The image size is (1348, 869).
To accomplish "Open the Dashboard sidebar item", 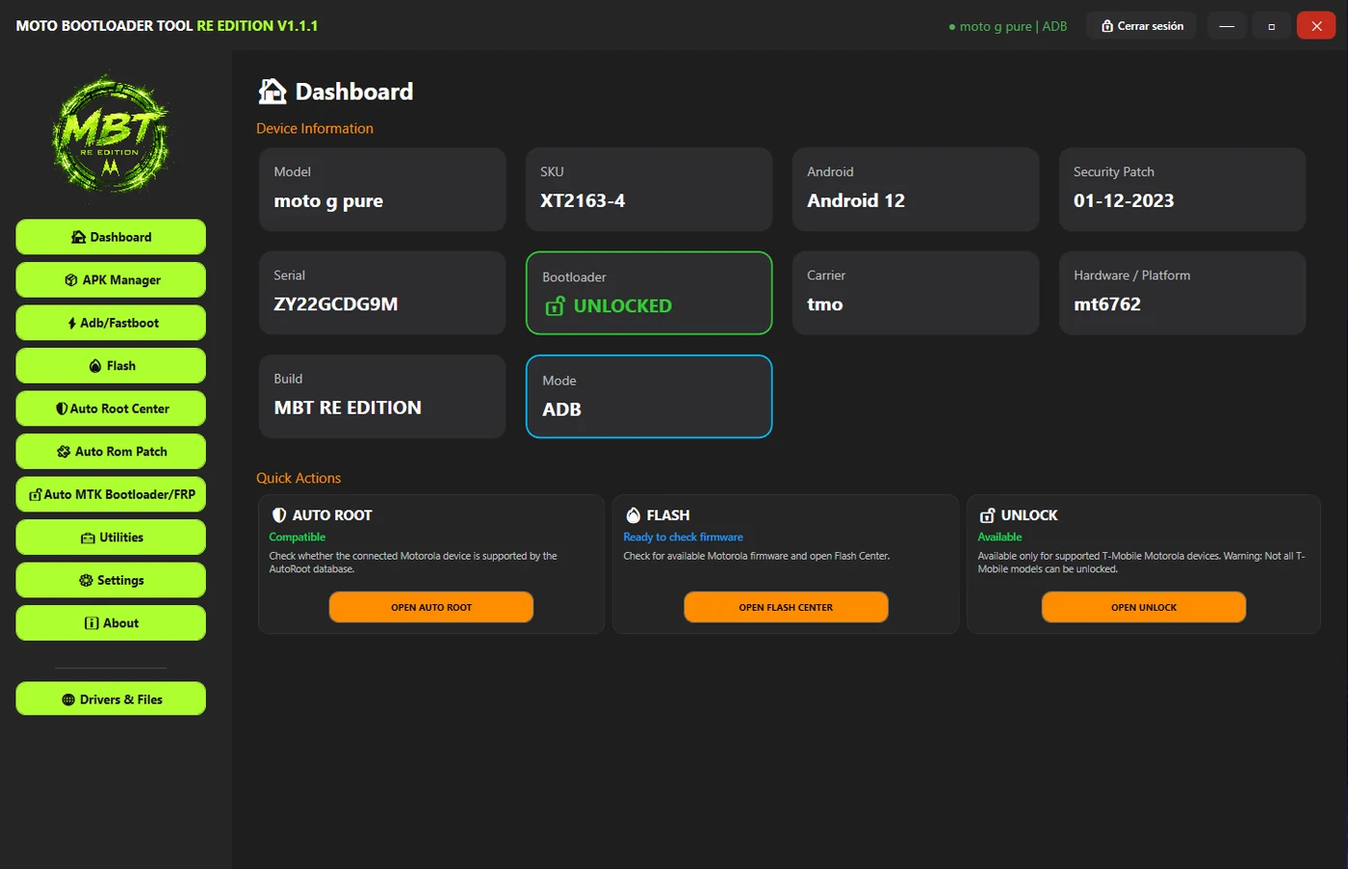I will click(x=111, y=237).
